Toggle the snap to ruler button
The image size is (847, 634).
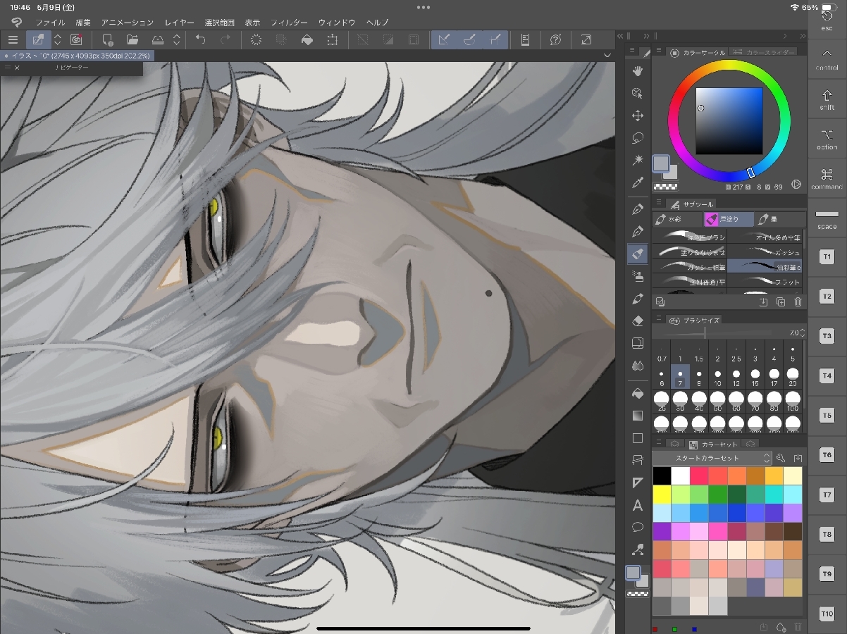(444, 40)
